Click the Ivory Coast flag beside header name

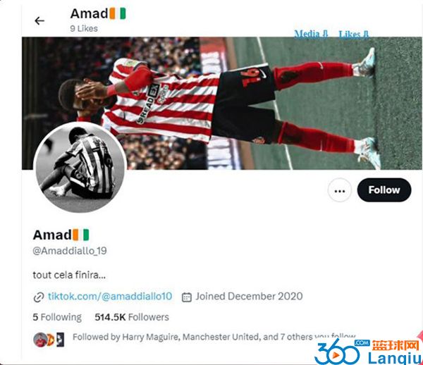(118, 13)
